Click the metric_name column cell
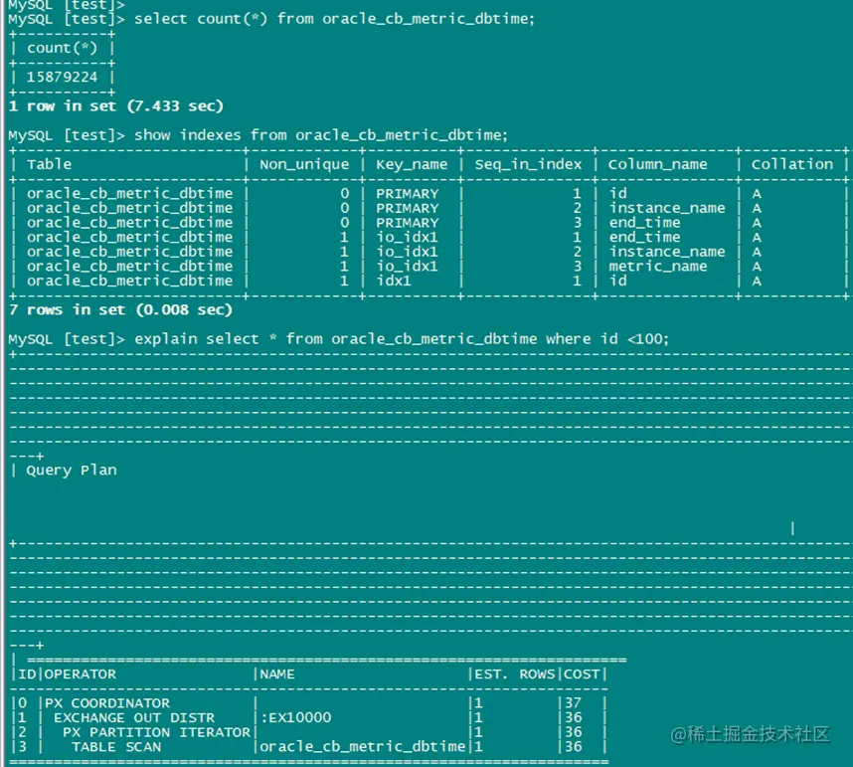The image size is (853, 767). coord(658,267)
